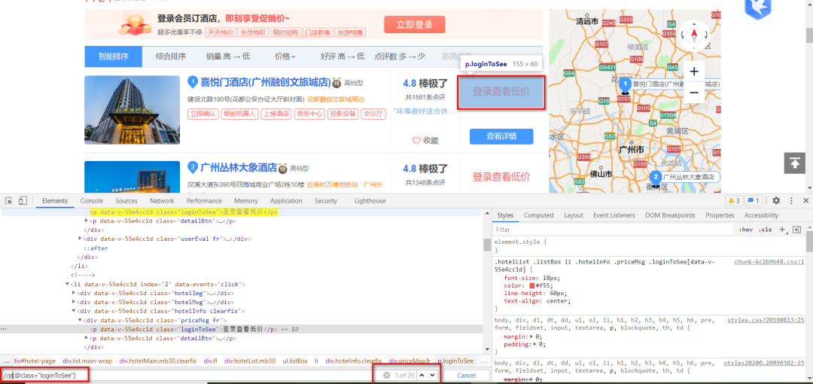Click the 天天特价 promo tag

tap(221, 32)
